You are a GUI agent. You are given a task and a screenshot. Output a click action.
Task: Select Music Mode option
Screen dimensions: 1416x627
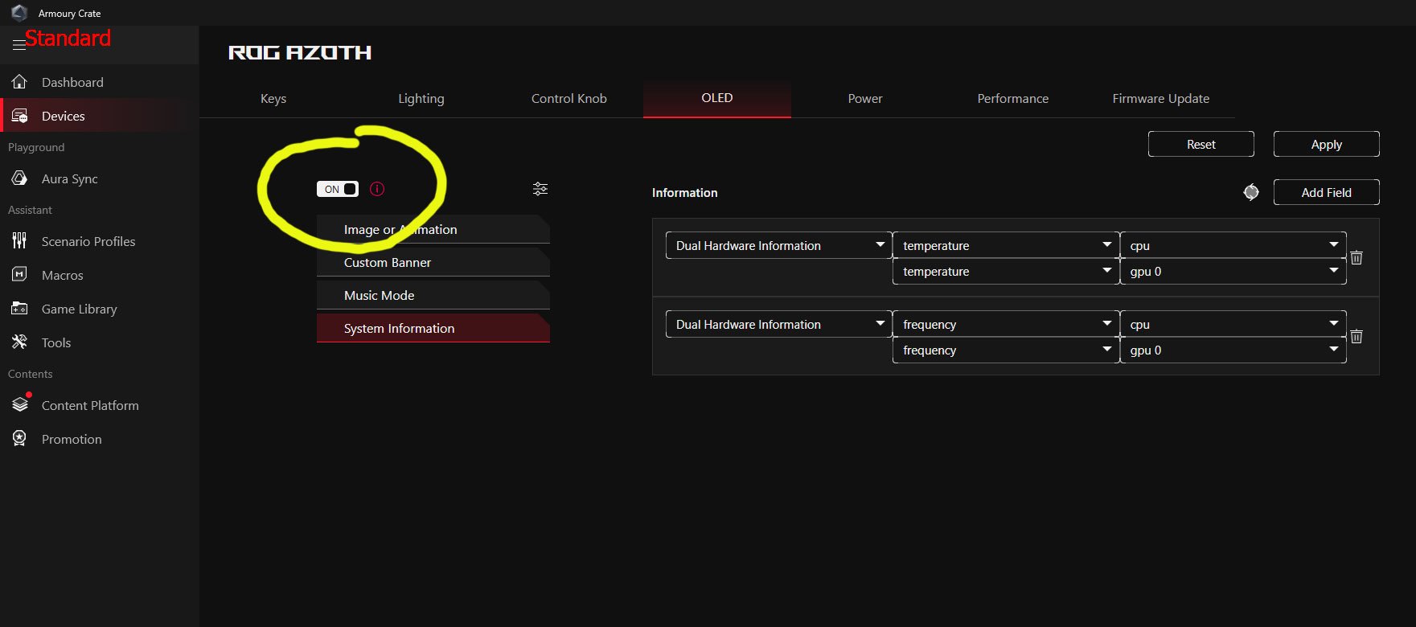(x=433, y=295)
